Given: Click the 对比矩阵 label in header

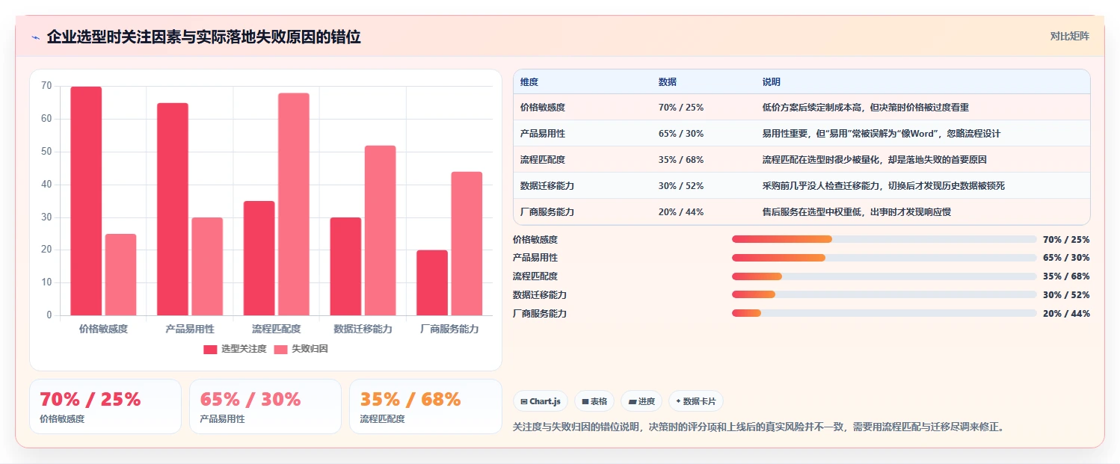Looking at the screenshot, I should click(1070, 36).
